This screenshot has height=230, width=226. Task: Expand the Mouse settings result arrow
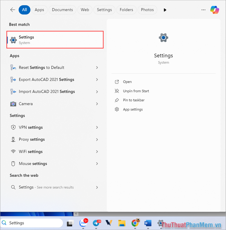(97, 164)
